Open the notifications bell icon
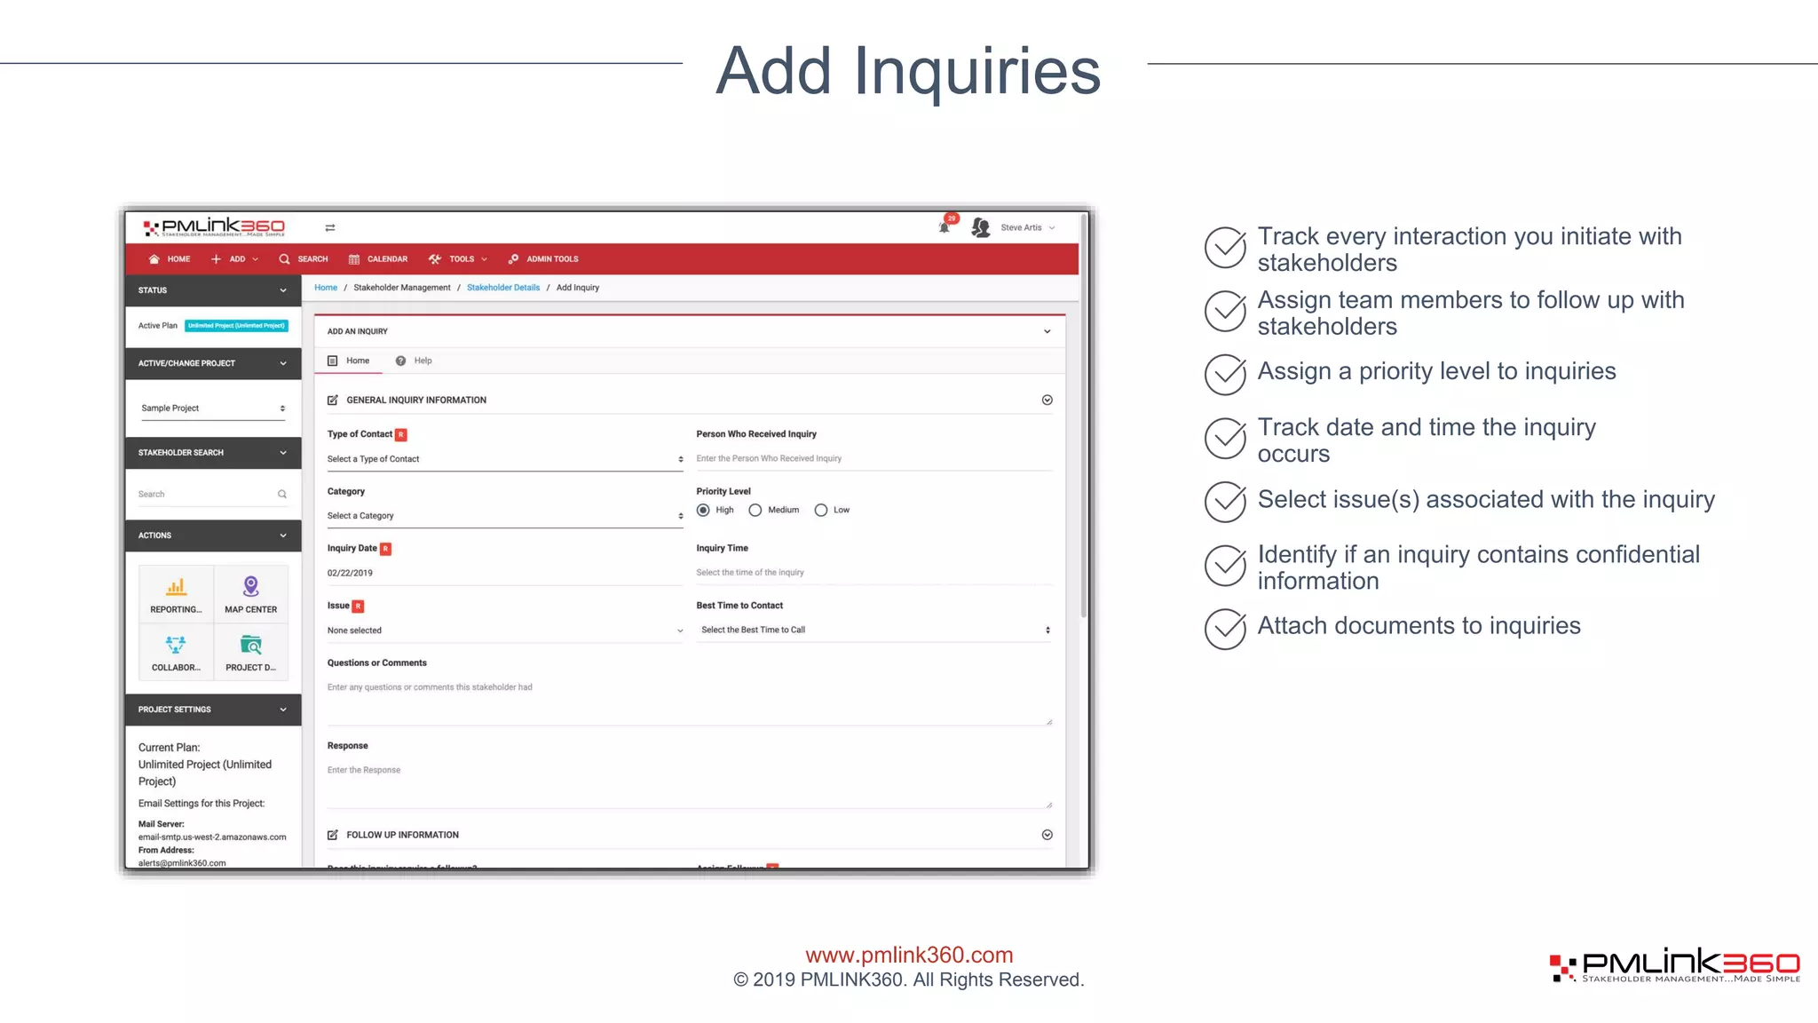The height and width of the screenshot is (1023, 1818). pos(945,227)
